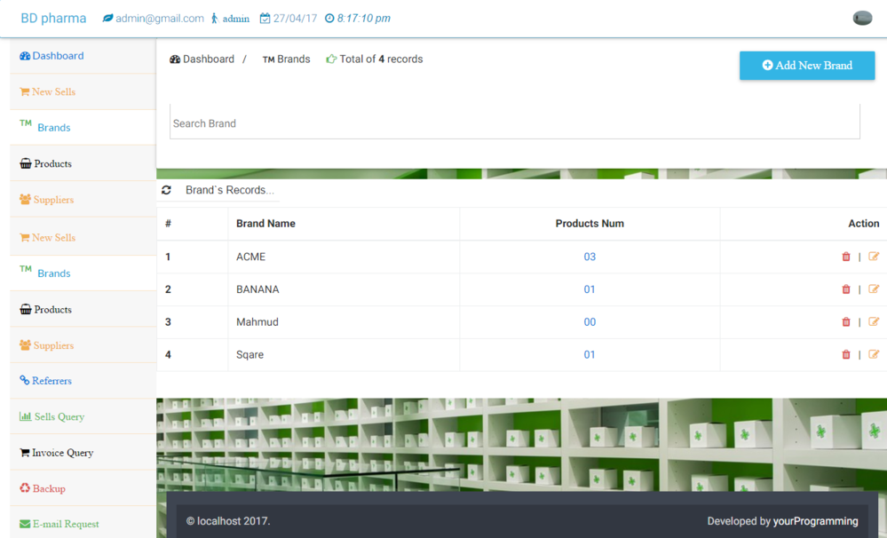Click the user avatar icon in header
The width and height of the screenshot is (887, 538).
(861, 19)
